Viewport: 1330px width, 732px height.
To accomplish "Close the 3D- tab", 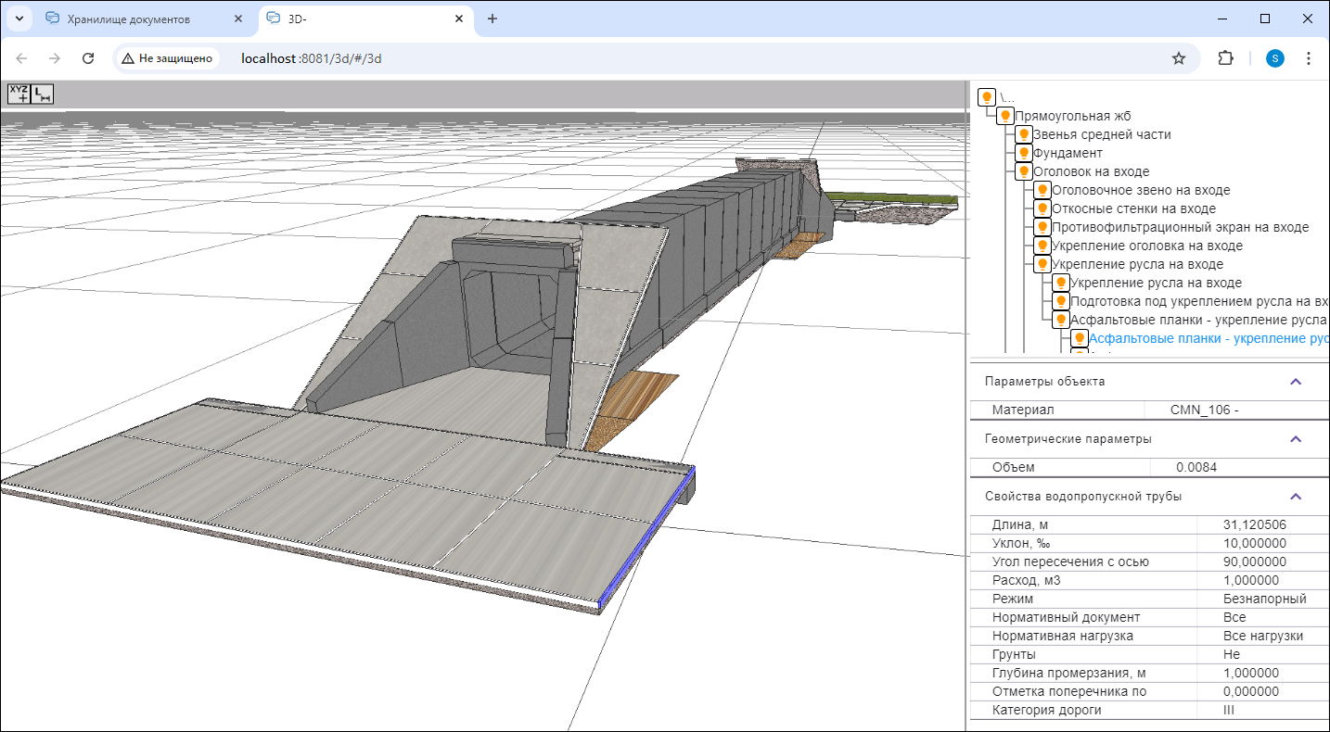I will click(x=458, y=19).
